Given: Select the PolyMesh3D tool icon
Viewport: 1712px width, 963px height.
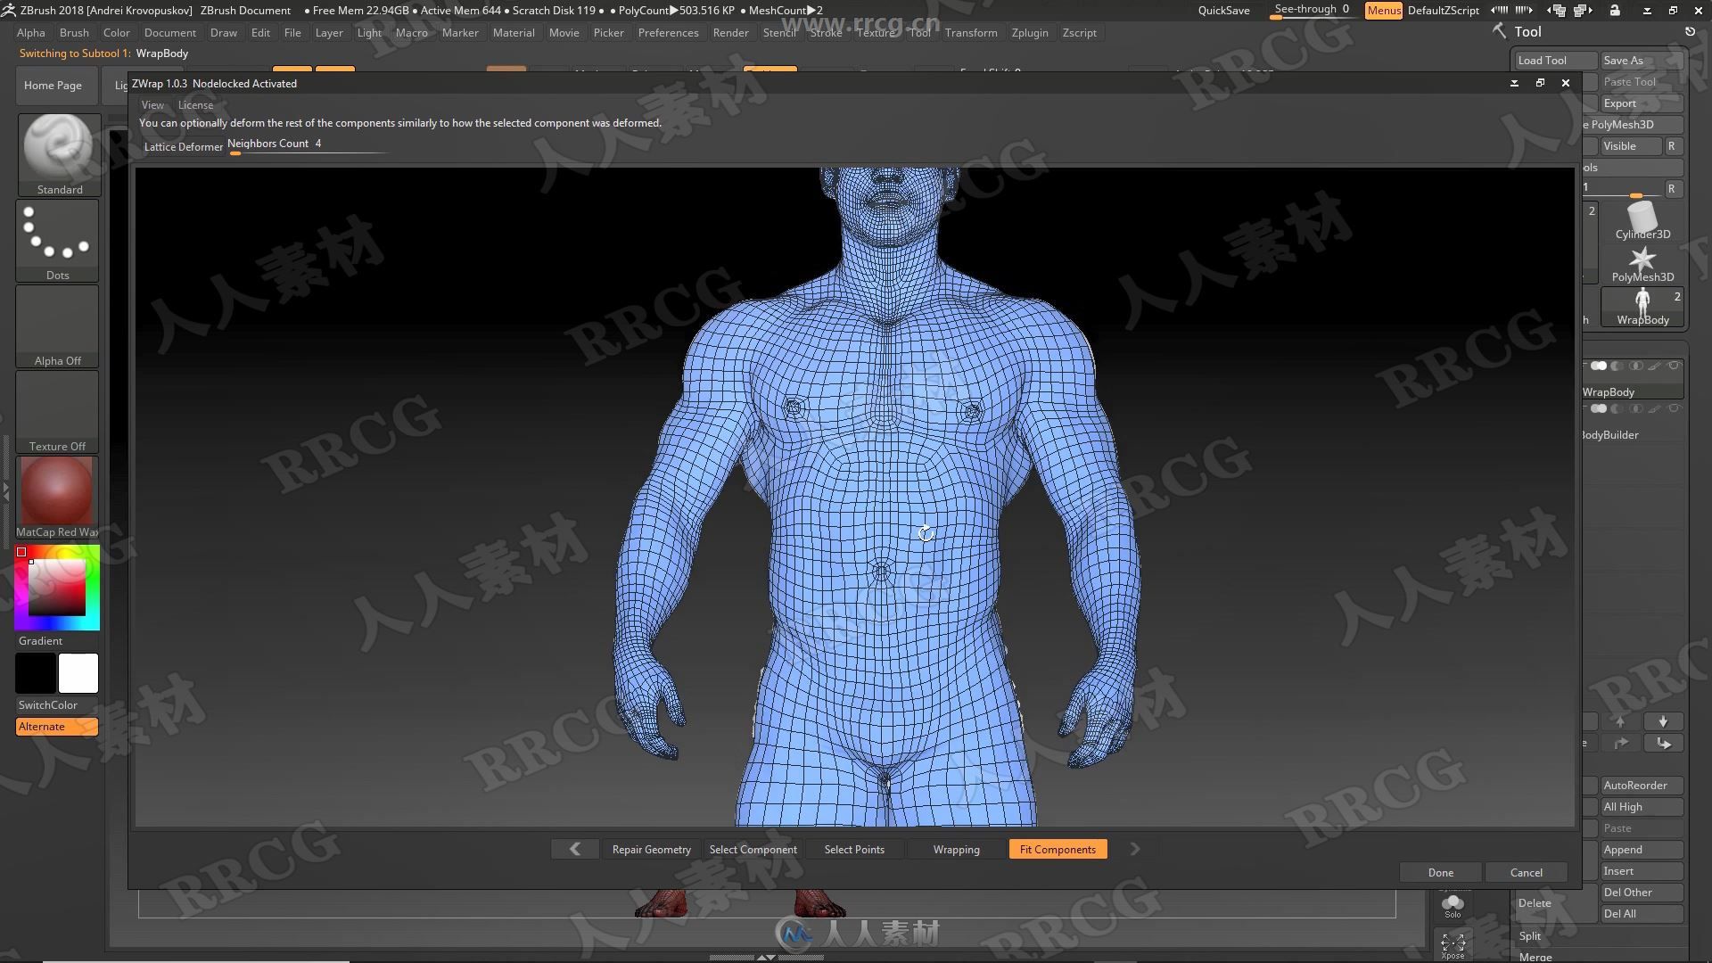Looking at the screenshot, I should click(x=1641, y=259).
